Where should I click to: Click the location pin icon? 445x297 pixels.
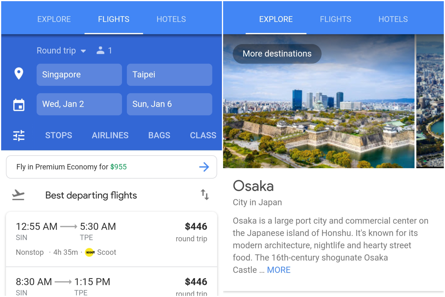point(19,74)
